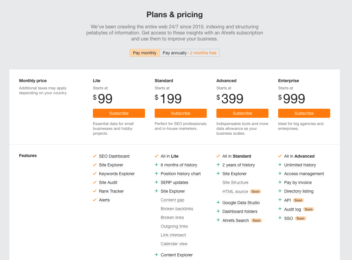Subscribe to the Standard plan
Image resolution: width=352 pixels, height=260 pixels.
click(x=181, y=113)
